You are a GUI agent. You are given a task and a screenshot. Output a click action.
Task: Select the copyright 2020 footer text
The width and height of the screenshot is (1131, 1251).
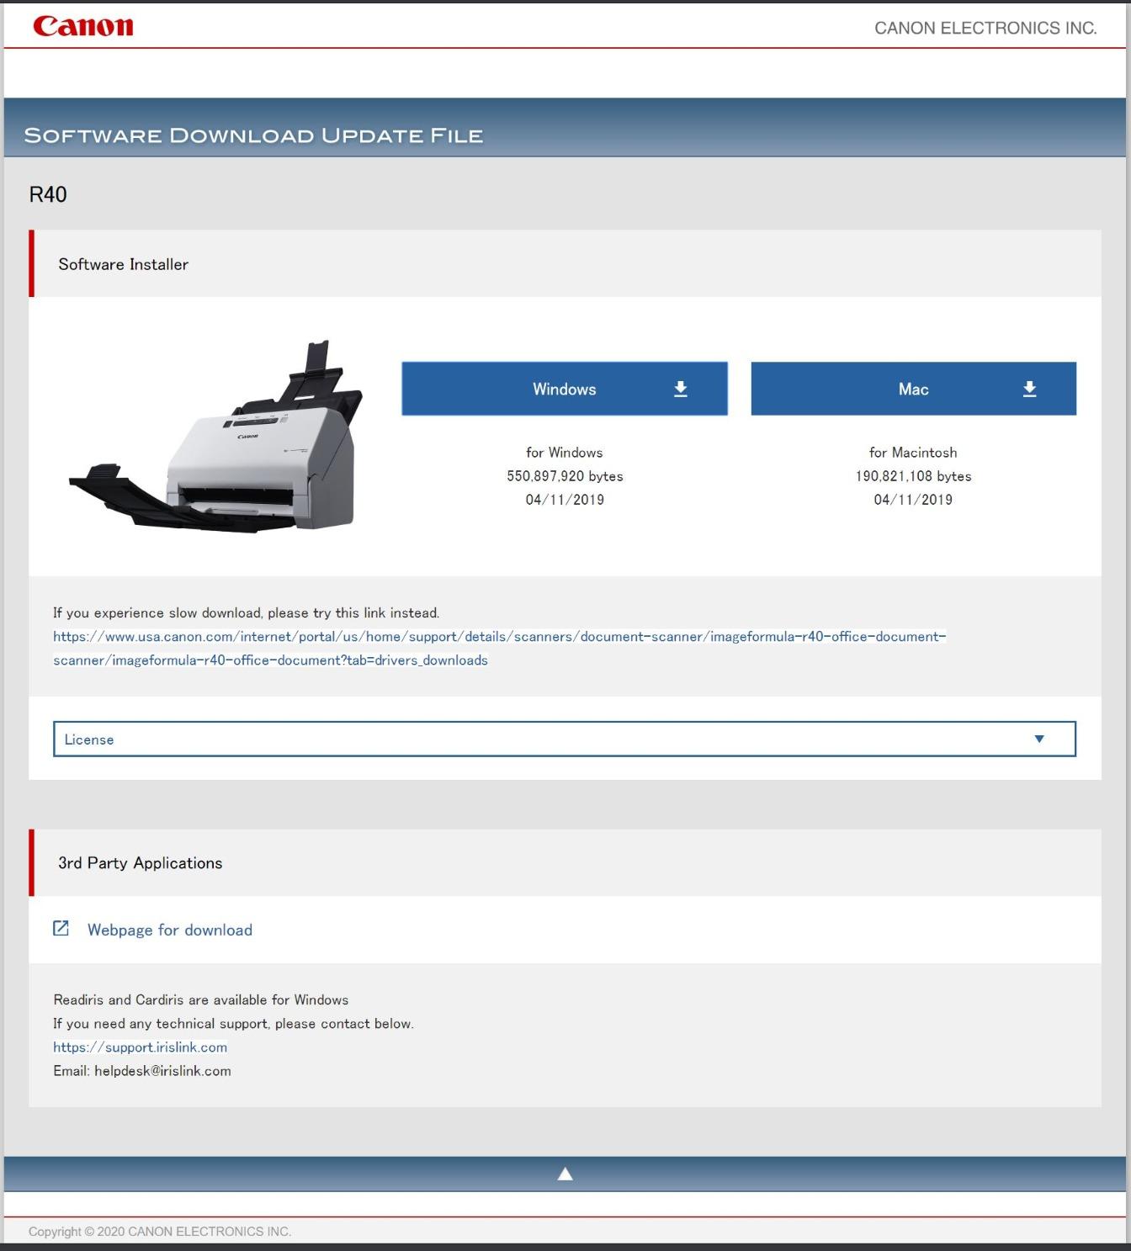click(160, 1232)
